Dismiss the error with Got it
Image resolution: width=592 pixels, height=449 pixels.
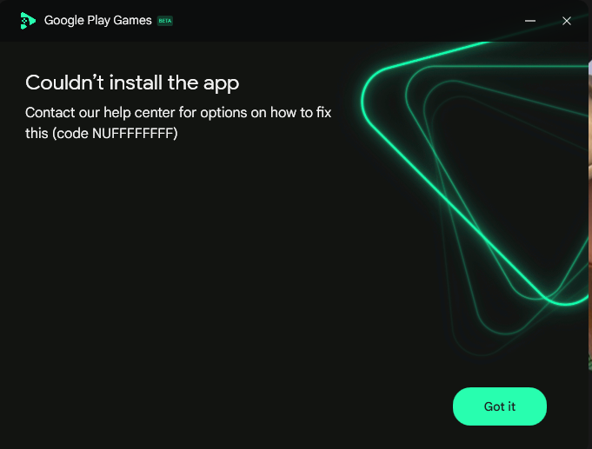coord(500,406)
